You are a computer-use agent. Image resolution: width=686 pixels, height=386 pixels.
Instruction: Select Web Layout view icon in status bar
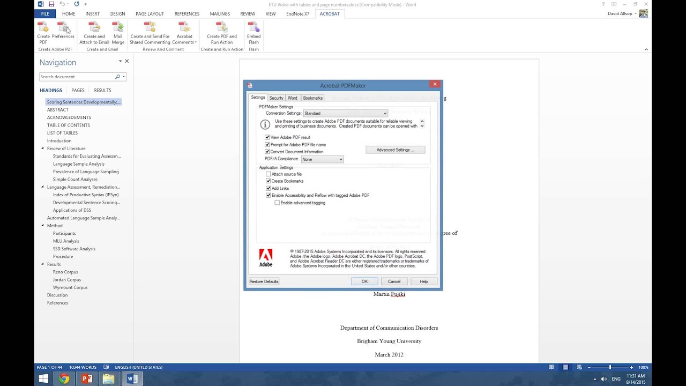578,367
